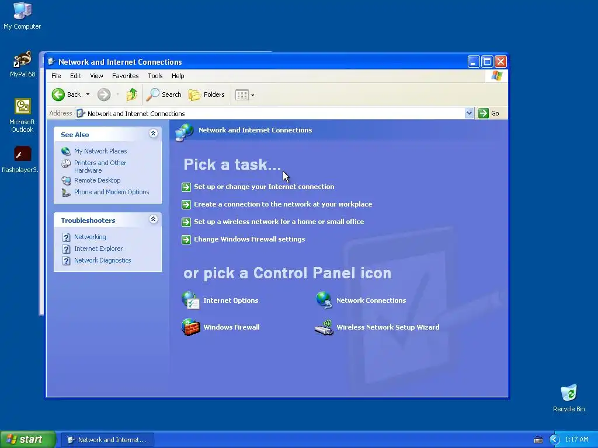Expand hidden tray icons arrow
Image resolution: width=598 pixels, height=448 pixels.
(554, 440)
